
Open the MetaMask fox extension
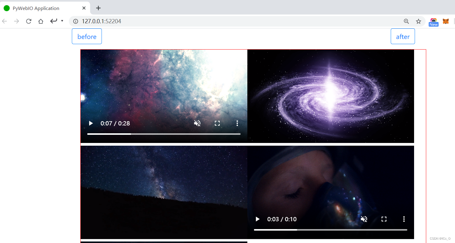click(x=446, y=21)
